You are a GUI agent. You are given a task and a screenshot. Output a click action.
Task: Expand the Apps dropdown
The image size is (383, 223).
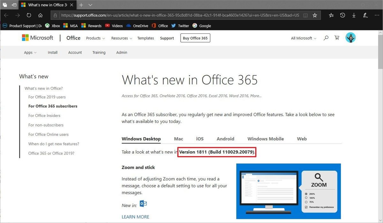click(x=30, y=52)
